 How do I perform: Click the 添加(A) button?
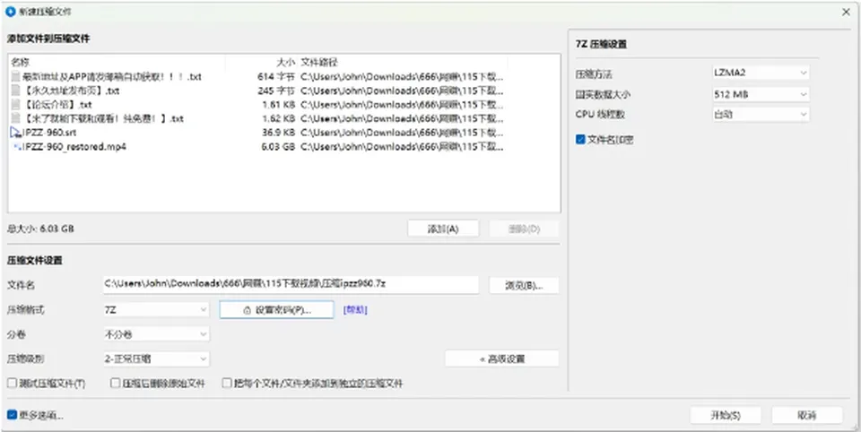(443, 229)
